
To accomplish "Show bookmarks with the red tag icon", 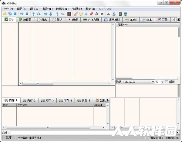I will 92,14.
